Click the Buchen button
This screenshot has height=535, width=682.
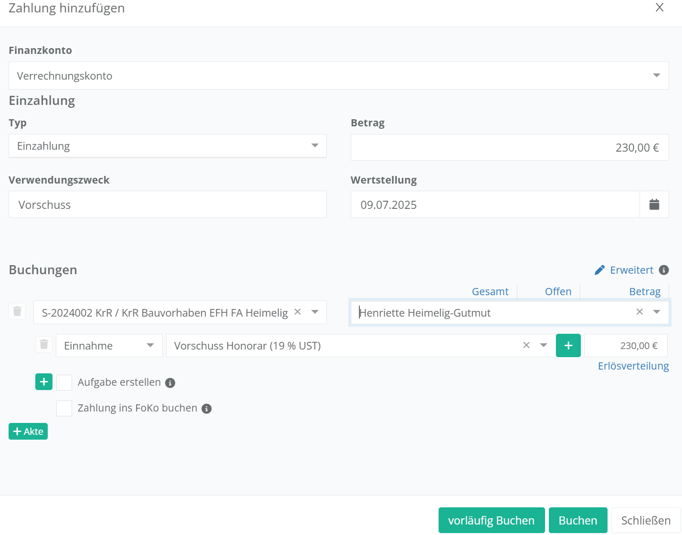577,520
